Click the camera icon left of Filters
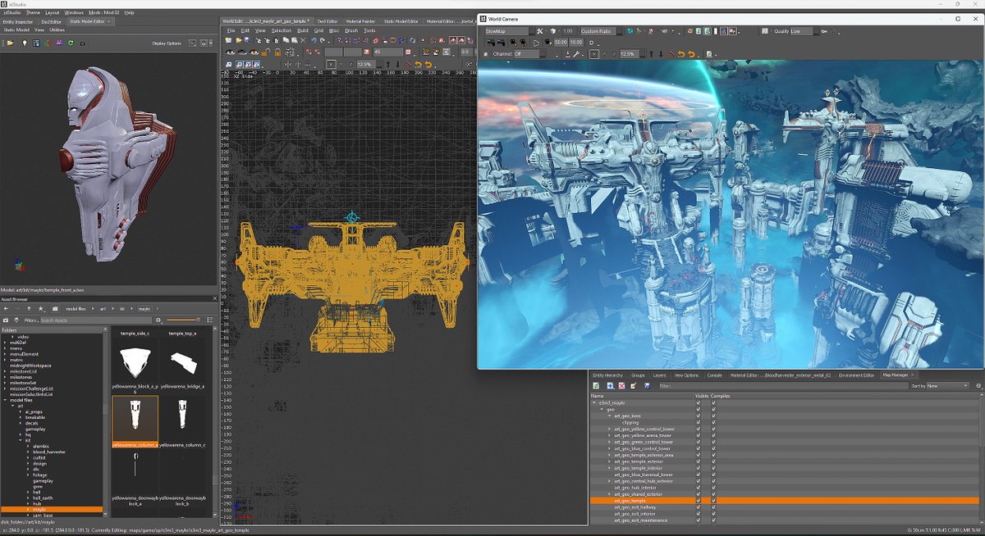985x536 pixels. 6,320
